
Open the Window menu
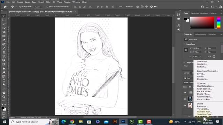tap(76, 2)
